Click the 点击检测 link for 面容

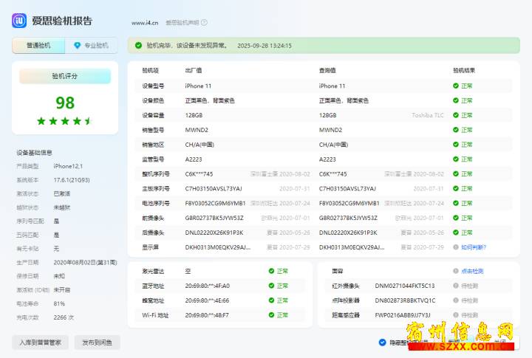tap(472, 271)
